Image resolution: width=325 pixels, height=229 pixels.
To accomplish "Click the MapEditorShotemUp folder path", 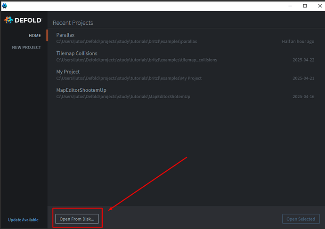I will [x=123, y=96].
